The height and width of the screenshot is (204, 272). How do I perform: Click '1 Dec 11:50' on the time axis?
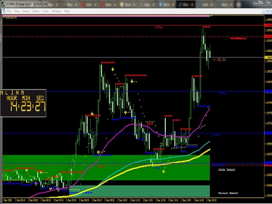click(148, 200)
